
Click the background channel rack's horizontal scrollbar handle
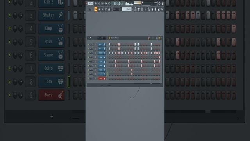[x=208, y=111]
